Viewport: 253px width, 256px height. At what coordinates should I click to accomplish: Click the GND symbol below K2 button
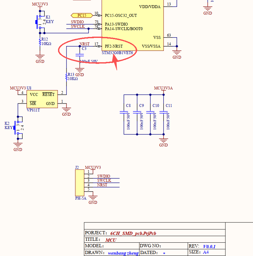point(18,147)
